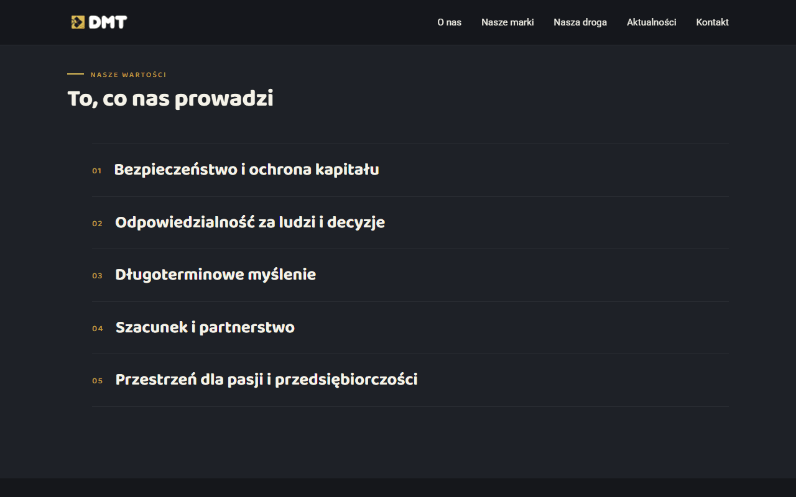Expand the Długoterminowe myślenie item
The height and width of the screenshot is (497, 796).
pyautogui.click(x=410, y=275)
